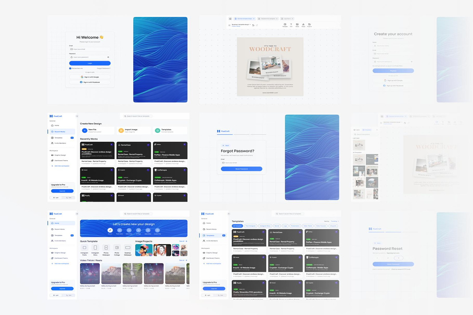Click See all next to Video Tiktok / Reels
This screenshot has height=315, width=473.
coord(183,260)
